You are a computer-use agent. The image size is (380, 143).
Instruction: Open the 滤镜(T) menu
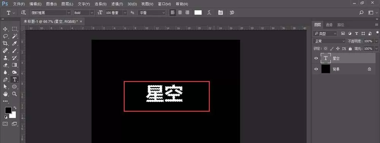point(117,4)
